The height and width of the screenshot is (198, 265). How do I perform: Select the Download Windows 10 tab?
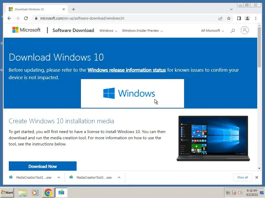point(37,9)
